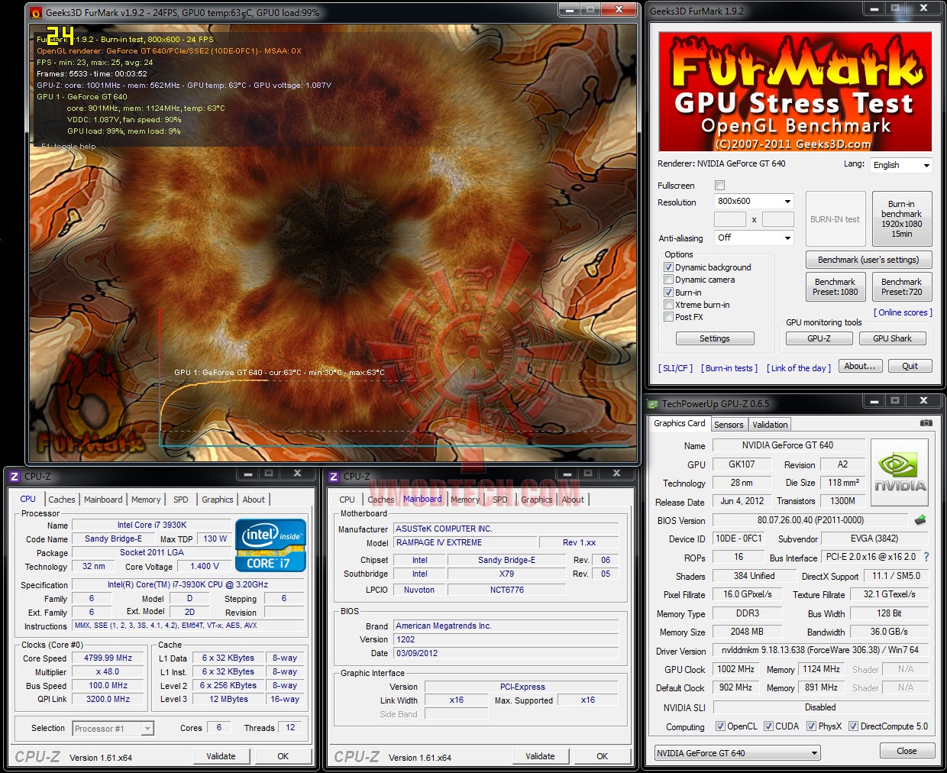947x773 pixels.
Task: Click OK in right CPU-Z window
Action: pos(602,756)
